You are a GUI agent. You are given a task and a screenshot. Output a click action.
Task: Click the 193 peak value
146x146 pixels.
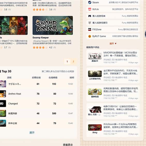pos(54,84)
